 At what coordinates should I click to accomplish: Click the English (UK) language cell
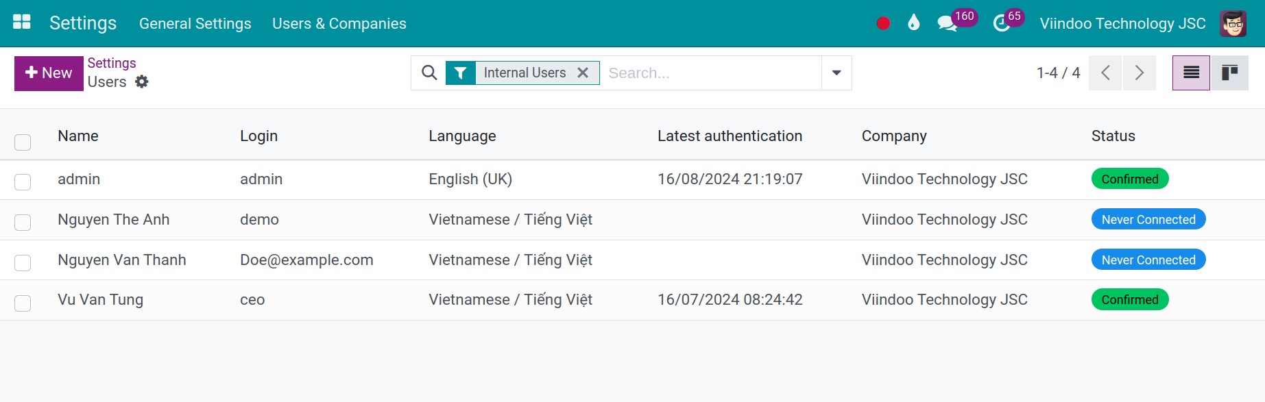[x=470, y=179]
